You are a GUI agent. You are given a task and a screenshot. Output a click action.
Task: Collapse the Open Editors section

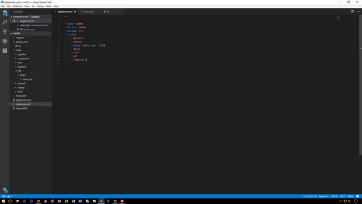pyautogui.click(x=11, y=17)
